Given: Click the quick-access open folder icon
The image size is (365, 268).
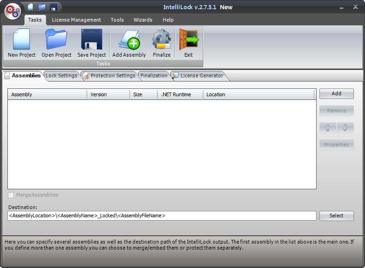Looking at the screenshot, I should click(x=42, y=7).
